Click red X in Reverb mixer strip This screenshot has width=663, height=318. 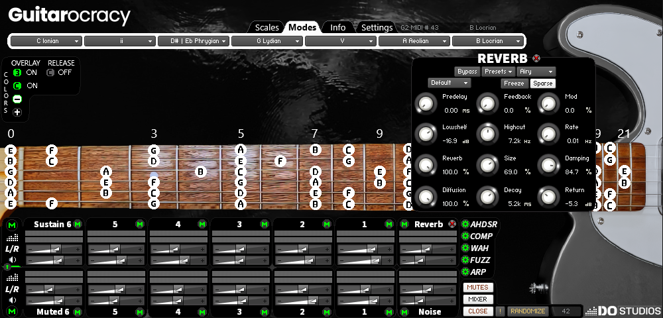452,224
